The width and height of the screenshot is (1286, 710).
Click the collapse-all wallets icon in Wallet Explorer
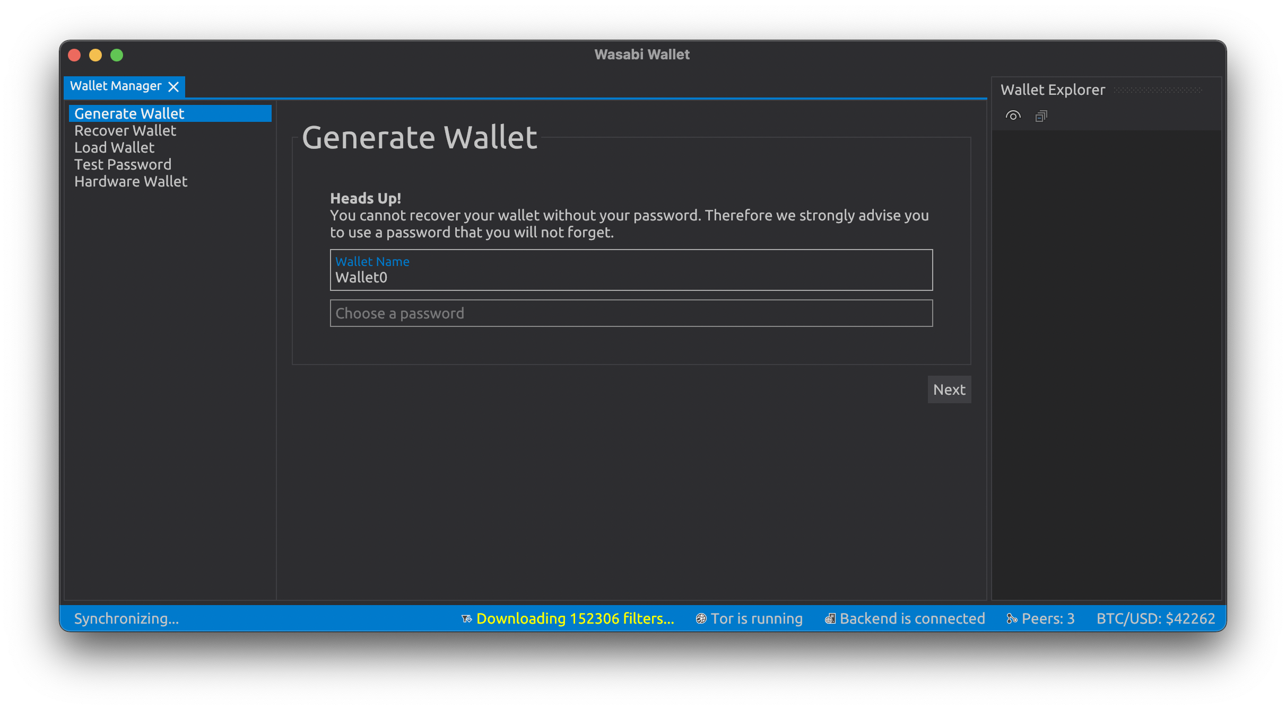coord(1040,116)
